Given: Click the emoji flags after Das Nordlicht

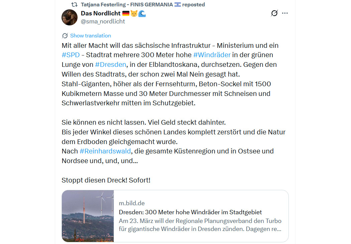Looking at the screenshot, I should (x=134, y=13).
